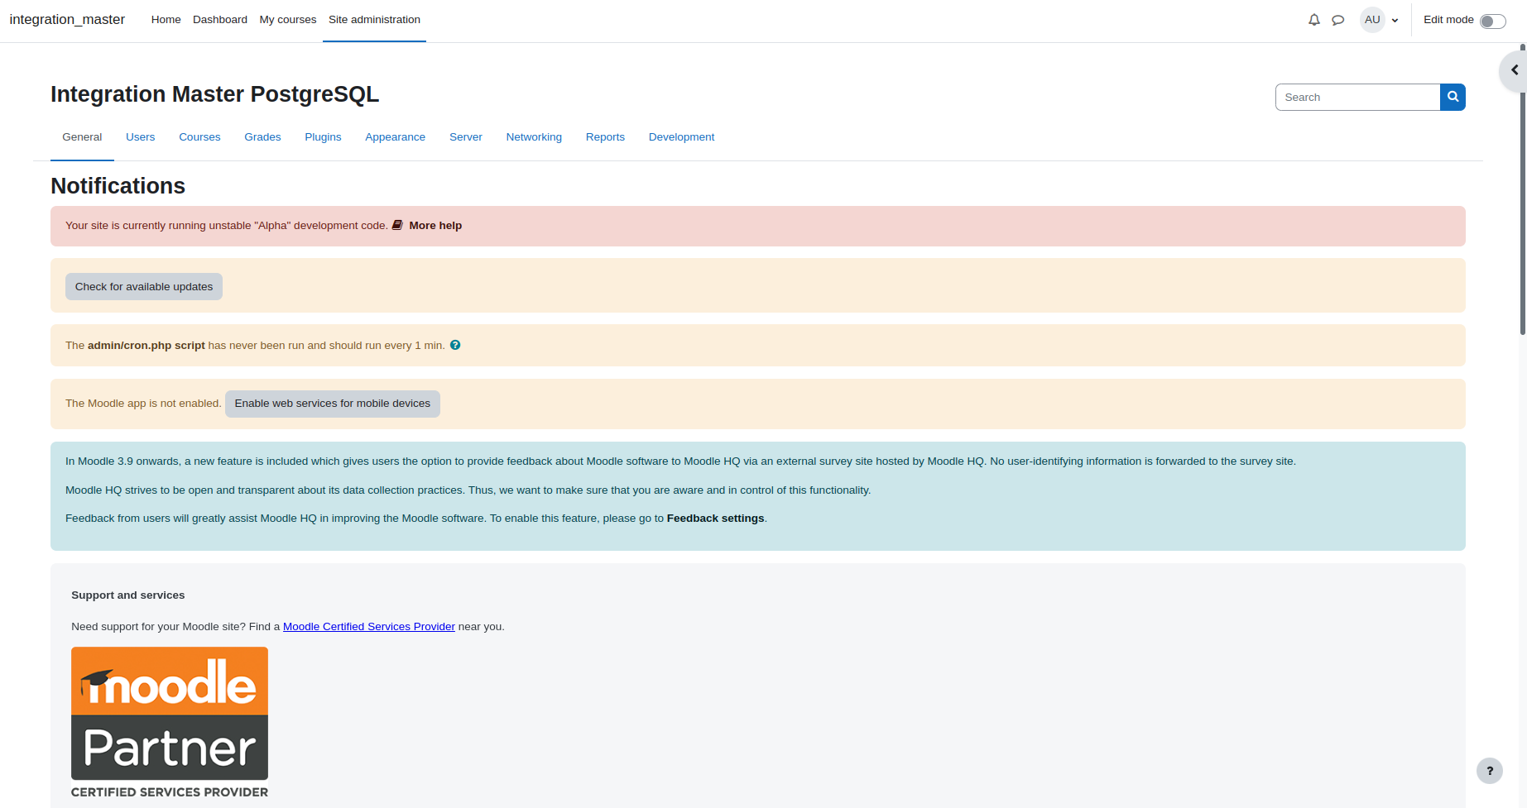Open the More help link
1527x808 pixels.
pos(435,226)
